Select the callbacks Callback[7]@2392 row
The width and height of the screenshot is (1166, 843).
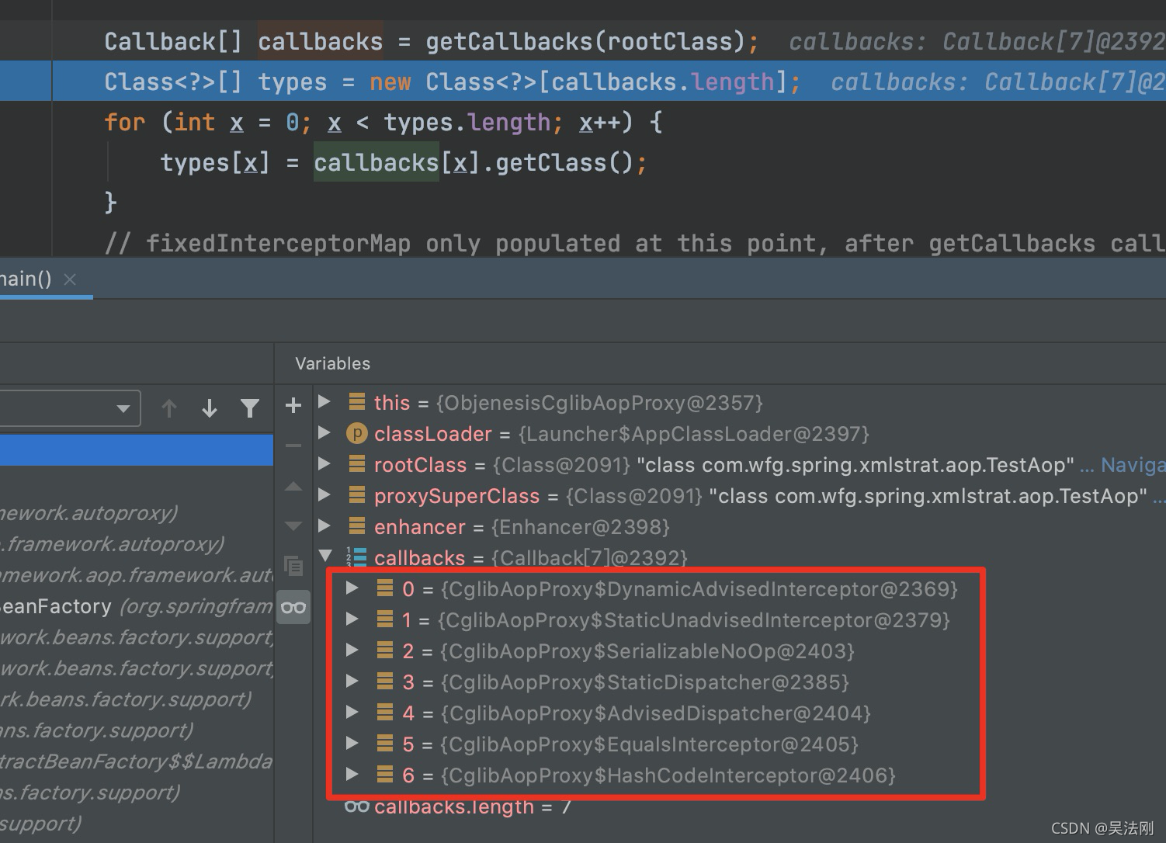click(x=530, y=558)
